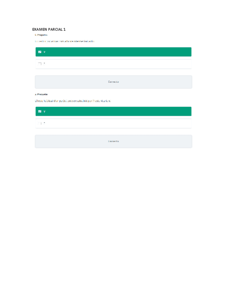Click the first Pregunta label
Viewport: 232px width, 300px height.
(x=41, y=35)
